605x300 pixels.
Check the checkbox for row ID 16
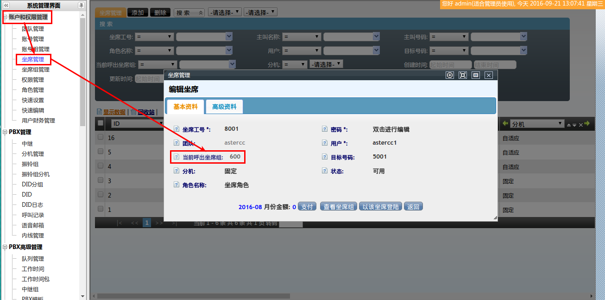[x=101, y=138]
